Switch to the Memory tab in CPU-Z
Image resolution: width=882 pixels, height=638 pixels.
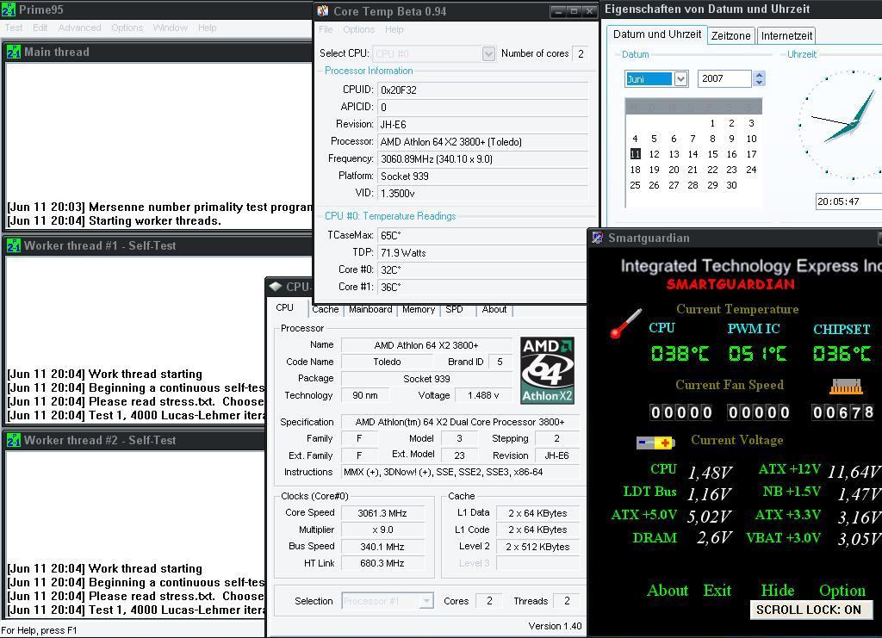point(419,310)
